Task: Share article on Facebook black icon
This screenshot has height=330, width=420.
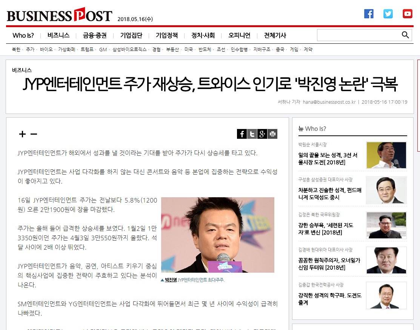Action: click(242, 134)
